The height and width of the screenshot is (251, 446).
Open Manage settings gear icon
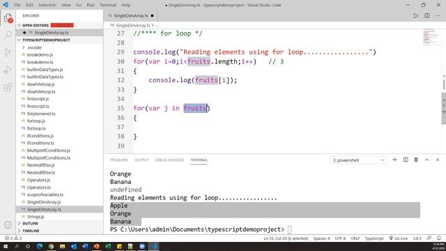click(x=8, y=225)
